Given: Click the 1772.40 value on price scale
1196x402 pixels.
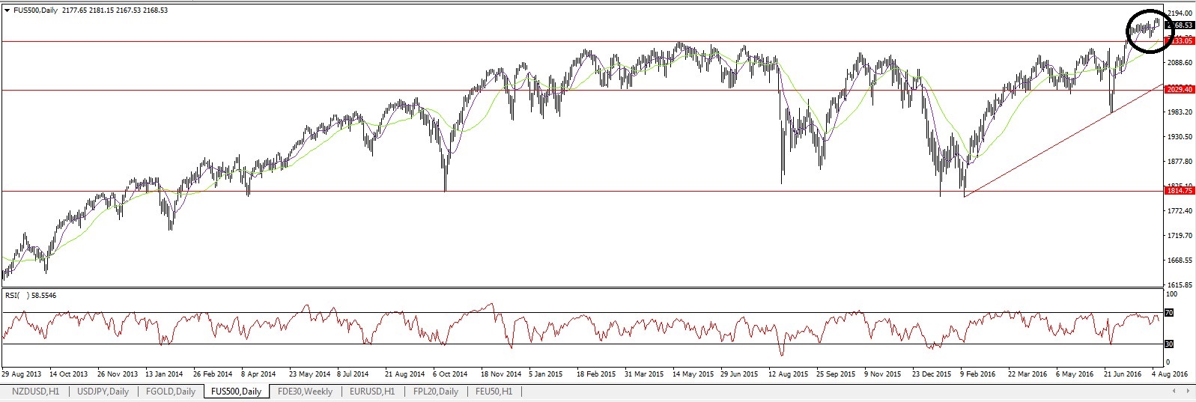Looking at the screenshot, I should 1180,211.
